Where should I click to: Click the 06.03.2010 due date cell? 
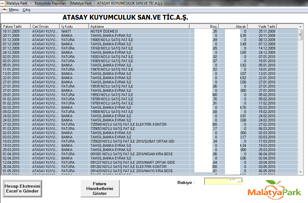262,129
